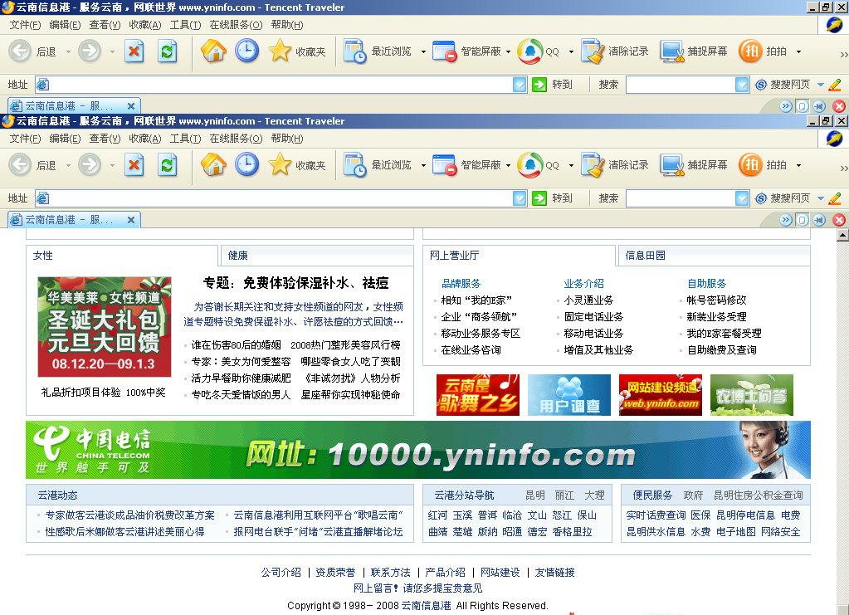Open the 搜索 box dropdown in the upper window

coord(742,85)
